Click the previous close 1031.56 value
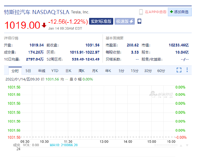197x159 pixels. coord(92,45)
